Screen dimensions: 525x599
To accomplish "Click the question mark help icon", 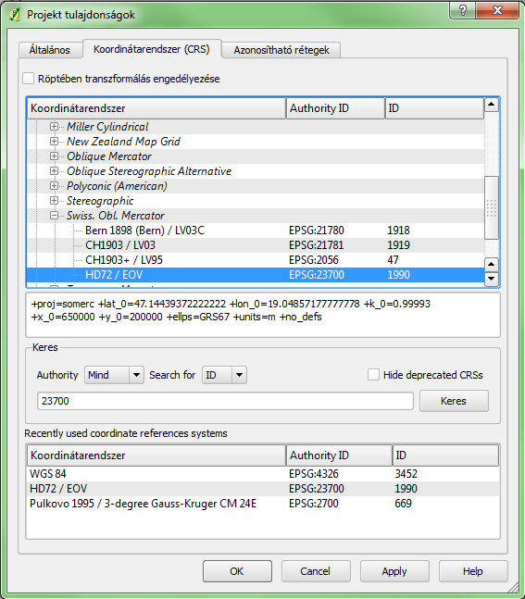I will (462, 10).
